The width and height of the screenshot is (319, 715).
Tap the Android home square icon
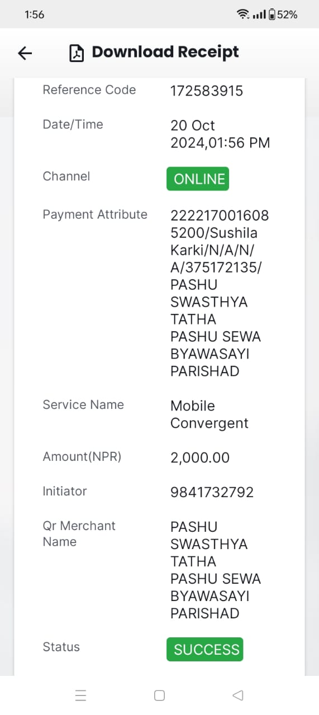pos(159,695)
